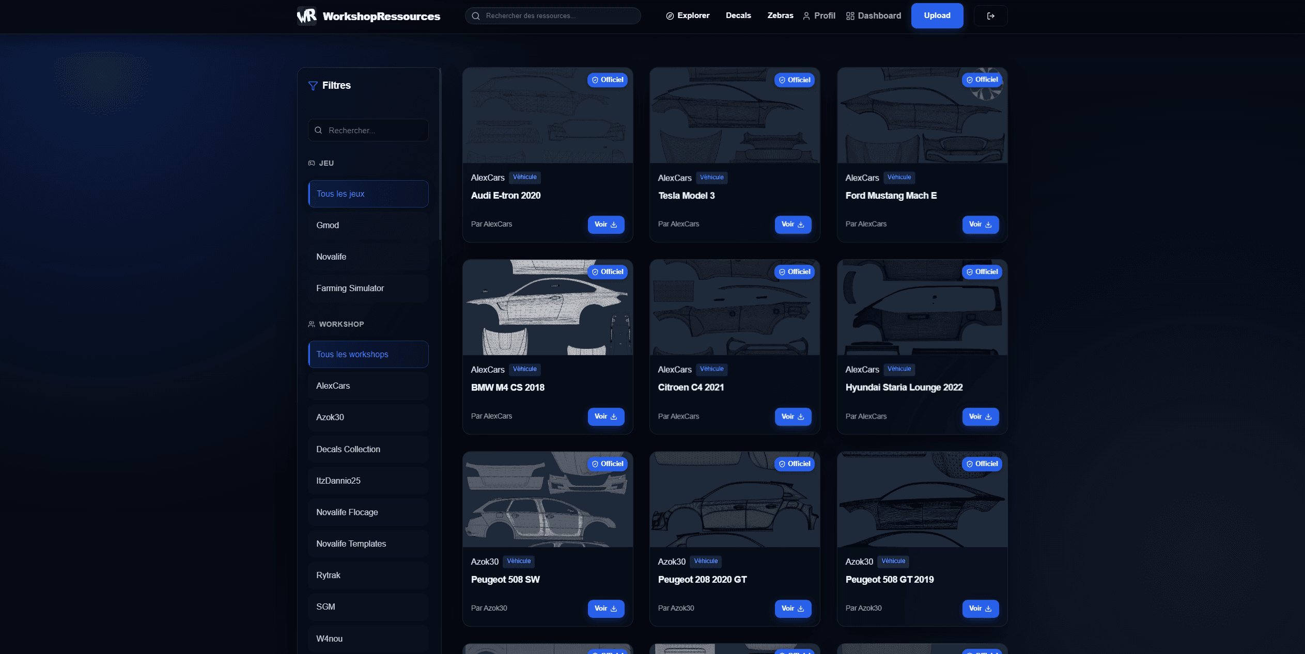Click the Officiel badge on Peugeot 508 GT 2019
Viewport: 1305px width, 654px height.
point(982,464)
